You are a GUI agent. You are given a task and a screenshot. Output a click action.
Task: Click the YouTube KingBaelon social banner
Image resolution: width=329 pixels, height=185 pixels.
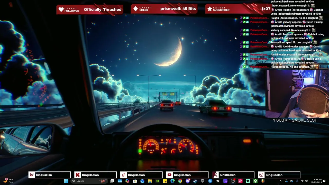187,175
